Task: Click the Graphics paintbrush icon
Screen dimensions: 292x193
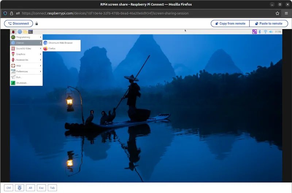Action: coord(13,54)
